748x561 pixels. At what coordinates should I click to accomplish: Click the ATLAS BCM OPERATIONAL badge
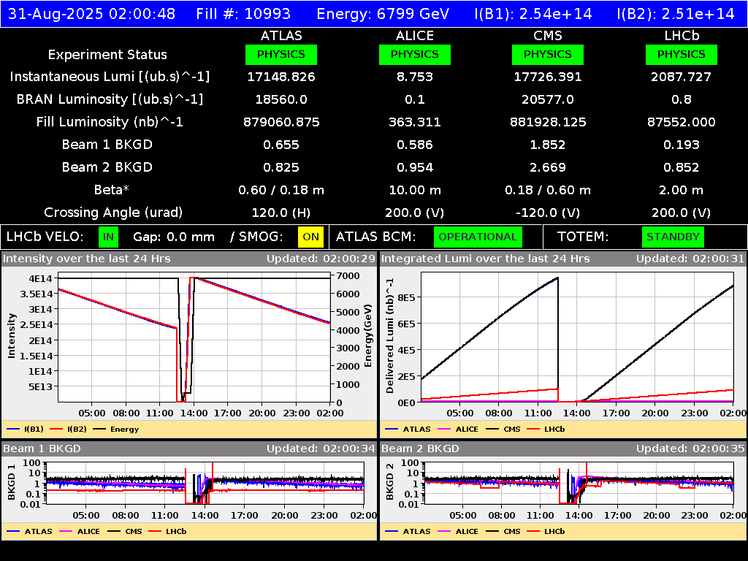[x=478, y=237]
